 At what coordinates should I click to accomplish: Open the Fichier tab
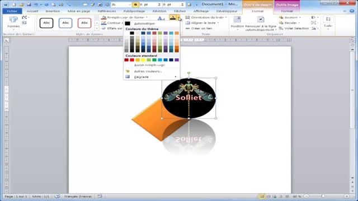12,11
